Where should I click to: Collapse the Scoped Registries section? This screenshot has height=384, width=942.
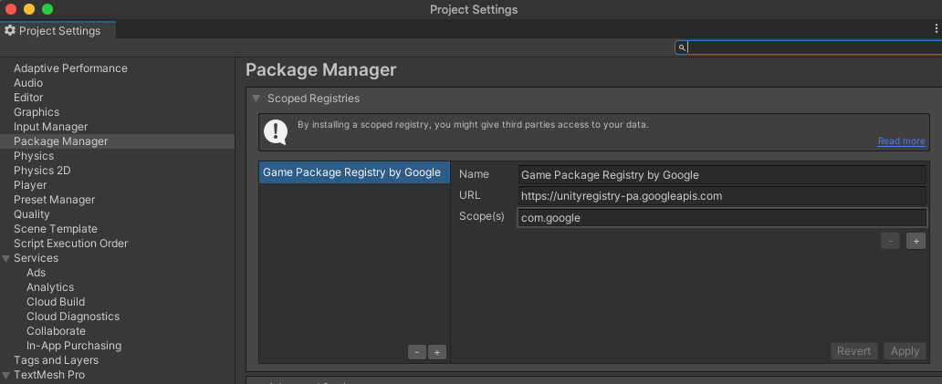point(256,99)
